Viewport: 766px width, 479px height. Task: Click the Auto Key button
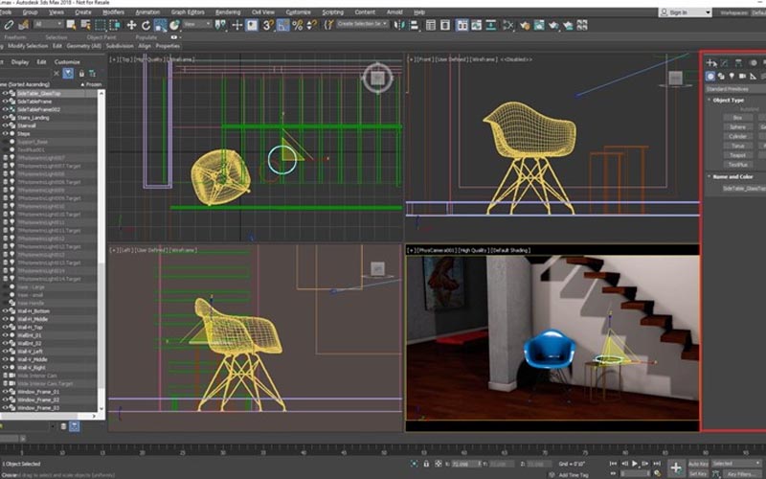point(698,464)
